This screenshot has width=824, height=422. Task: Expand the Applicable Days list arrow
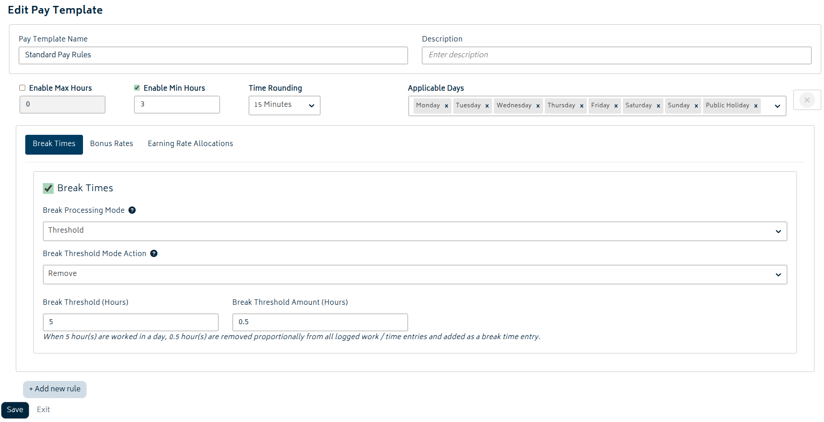778,106
